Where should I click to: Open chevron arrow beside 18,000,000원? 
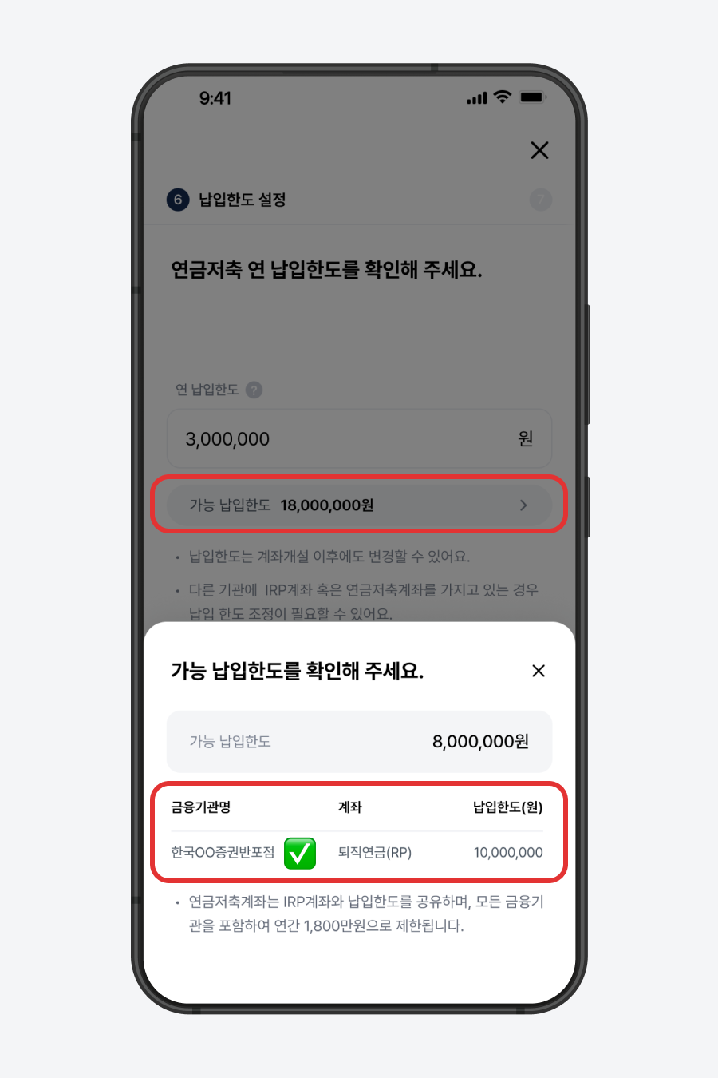[x=523, y=505]
